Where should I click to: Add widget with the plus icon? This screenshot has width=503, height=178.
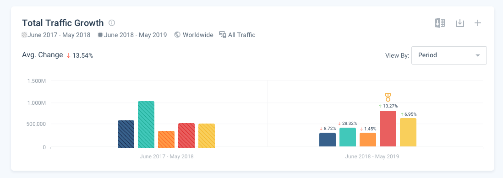pyautogui.click(x=478, y=23)
